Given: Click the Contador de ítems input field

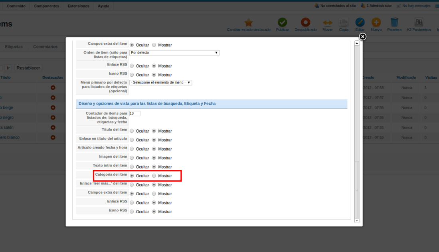Looking at the screenshot, I should [x=134, y=113].
